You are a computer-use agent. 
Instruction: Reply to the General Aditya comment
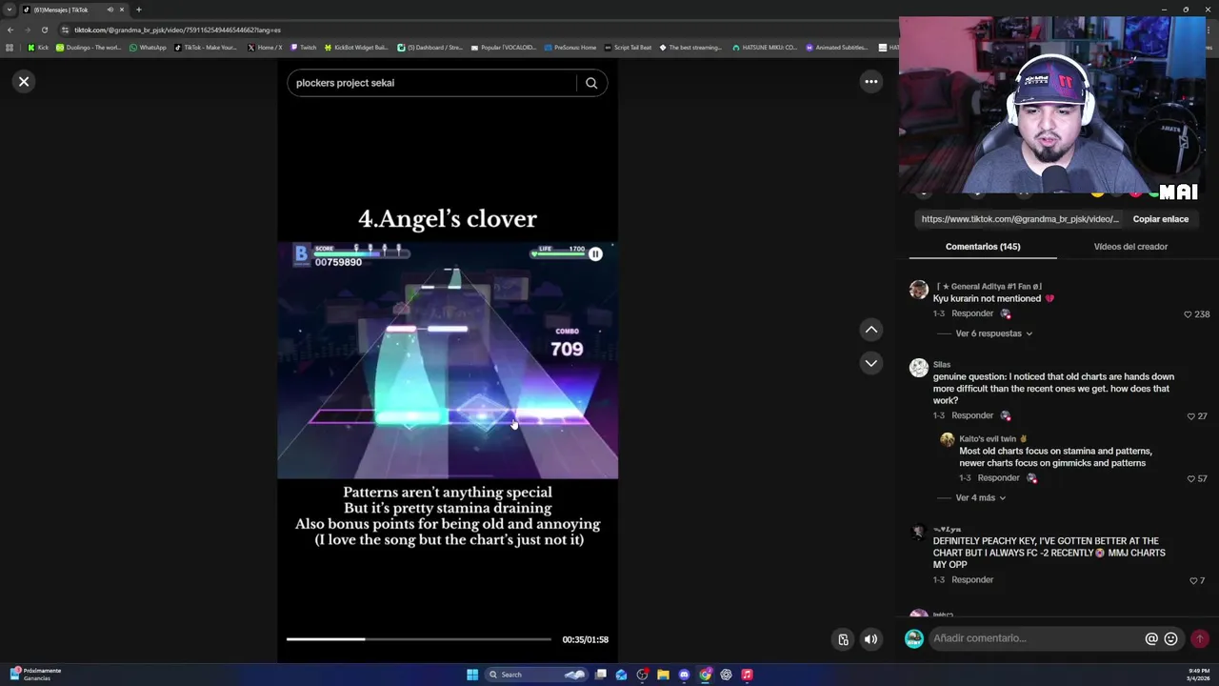[972, 313]
